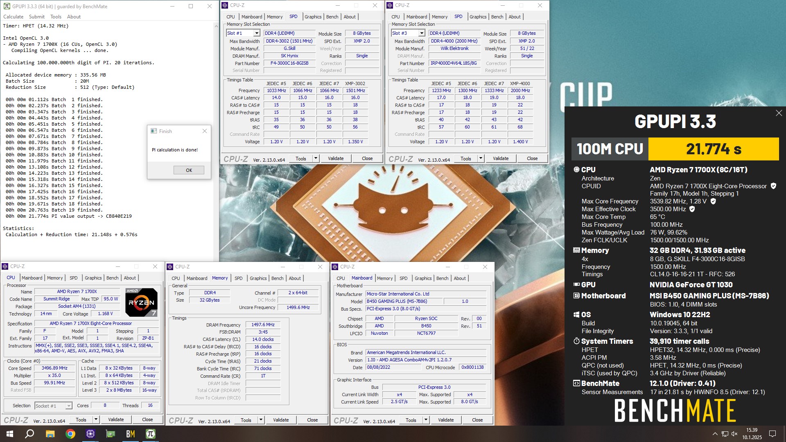Click the GPUPI output scrollbar up arrow

216,26
